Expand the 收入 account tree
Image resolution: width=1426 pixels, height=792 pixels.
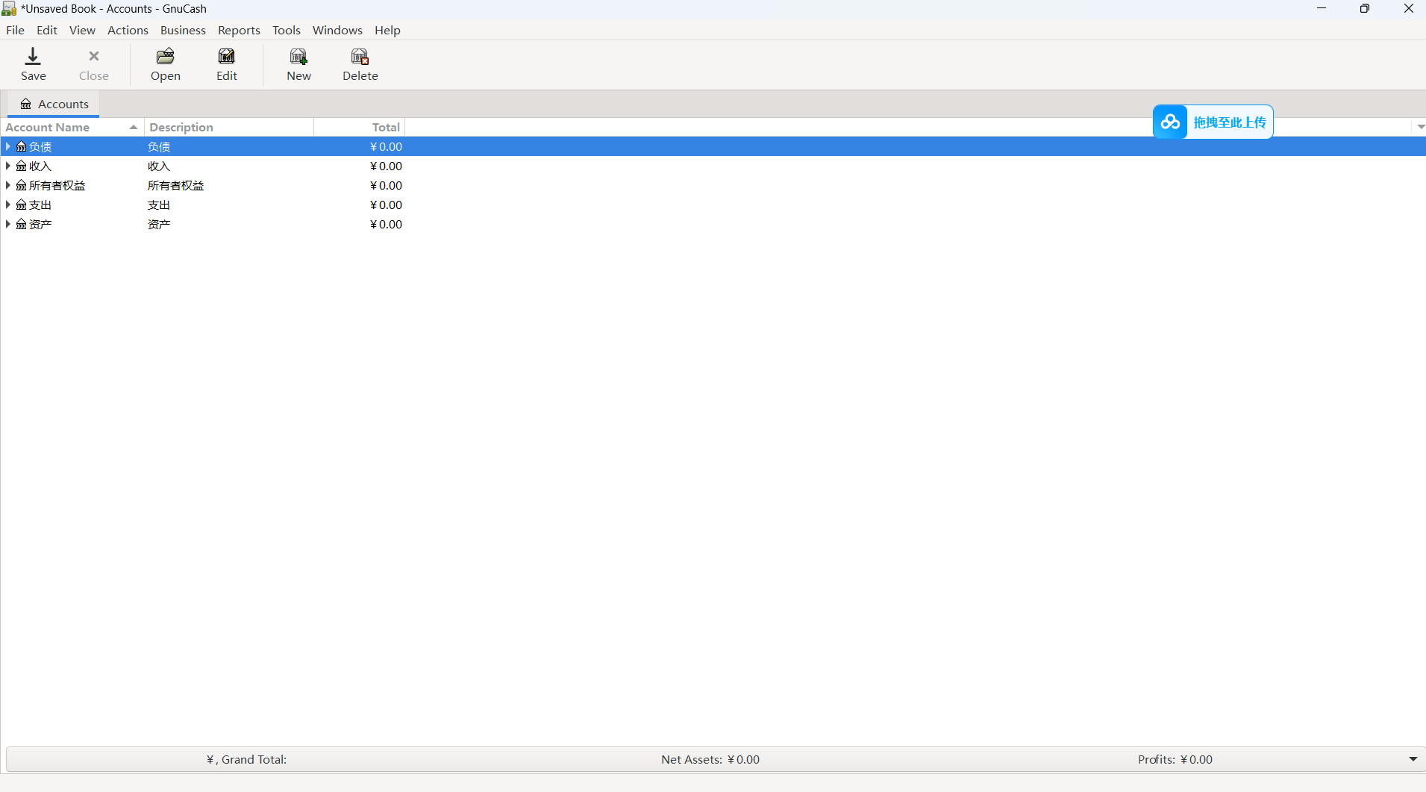8,166
